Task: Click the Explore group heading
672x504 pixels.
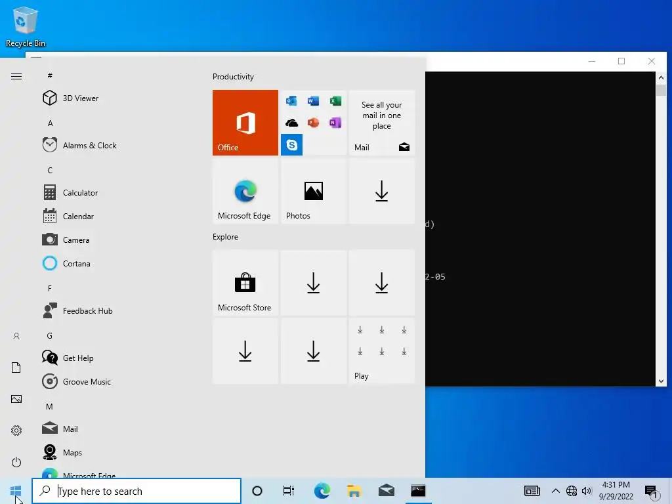Action: (x=226, y=236)
